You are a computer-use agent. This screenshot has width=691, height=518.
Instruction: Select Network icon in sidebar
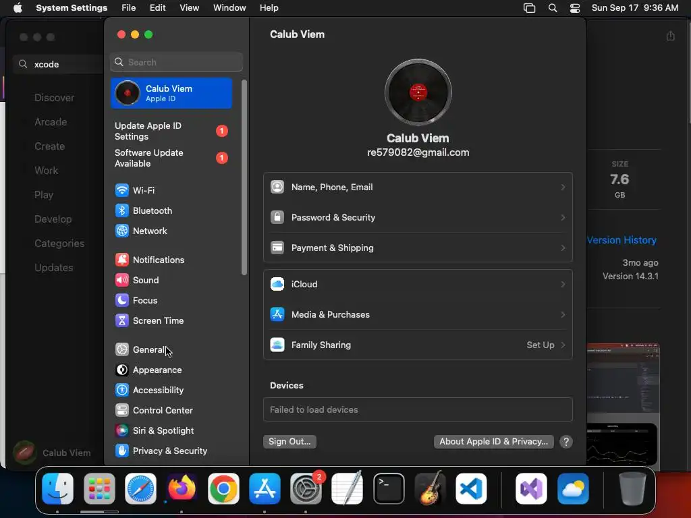[x=121, y=231]
